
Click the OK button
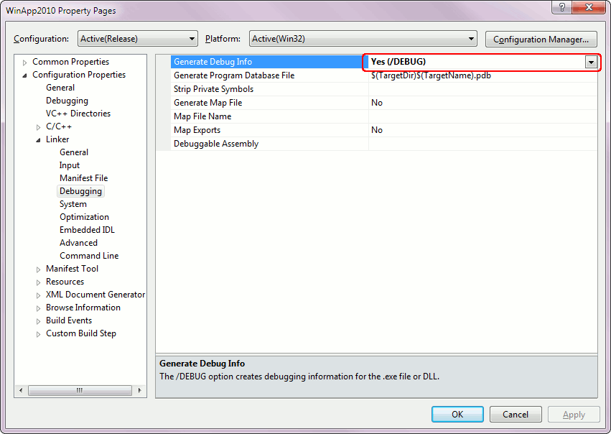tap(457, 414)
